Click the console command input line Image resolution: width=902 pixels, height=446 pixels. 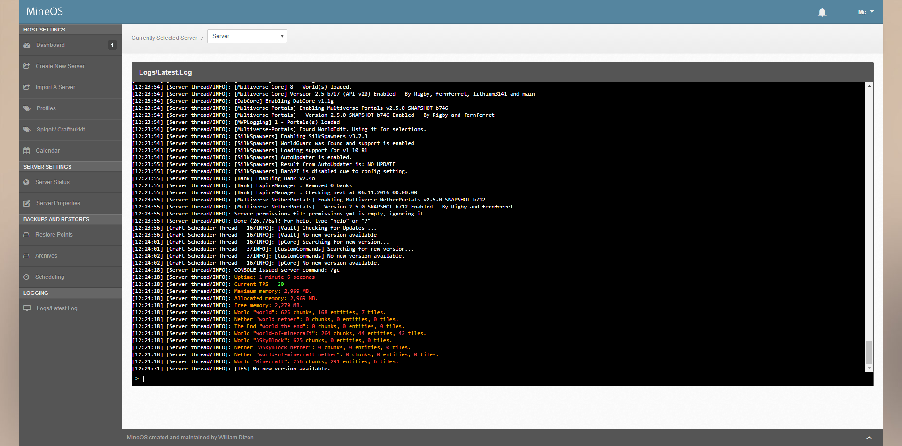(470, 378)
